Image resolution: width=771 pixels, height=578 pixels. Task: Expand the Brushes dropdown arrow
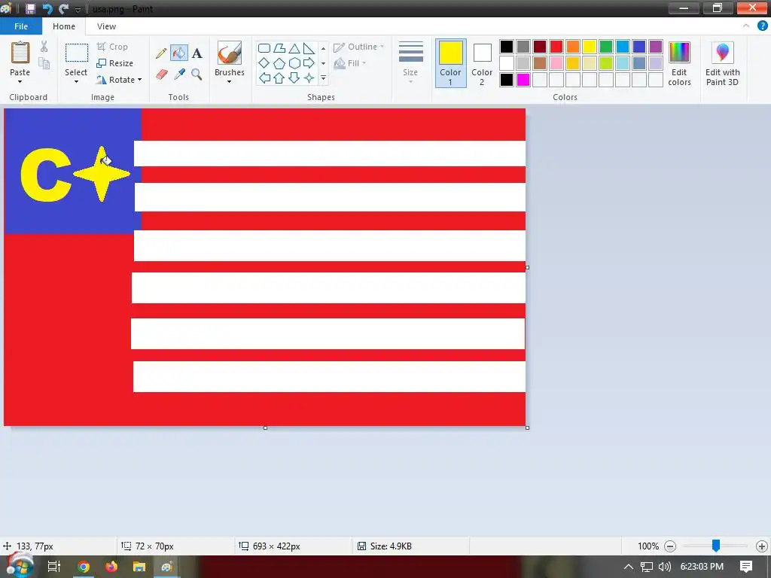[229, 81]
